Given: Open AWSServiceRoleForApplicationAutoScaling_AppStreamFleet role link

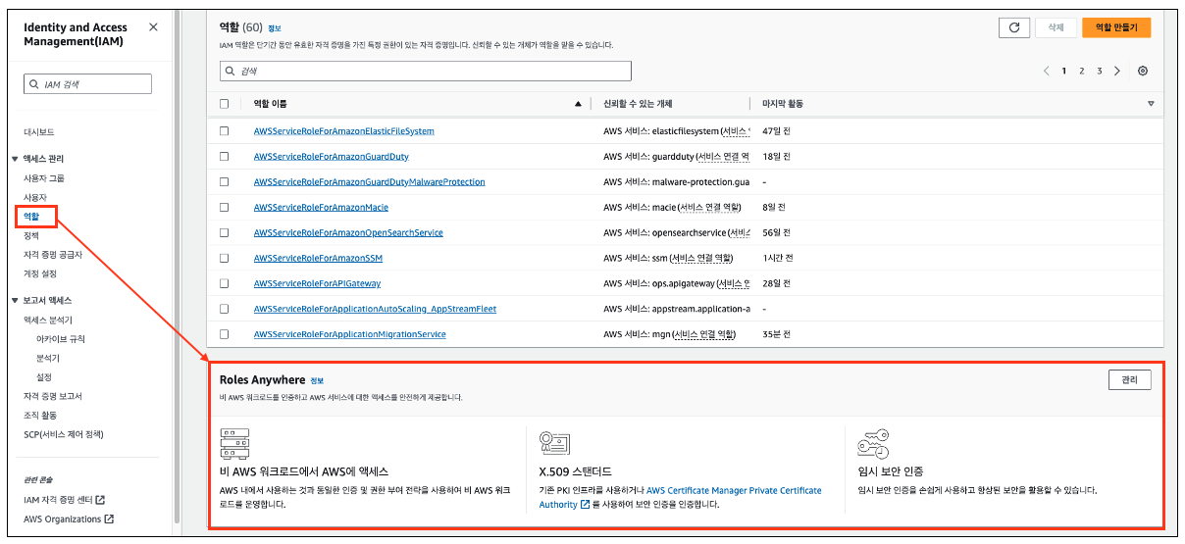Looking at the screenshot, I should point(375,309).
